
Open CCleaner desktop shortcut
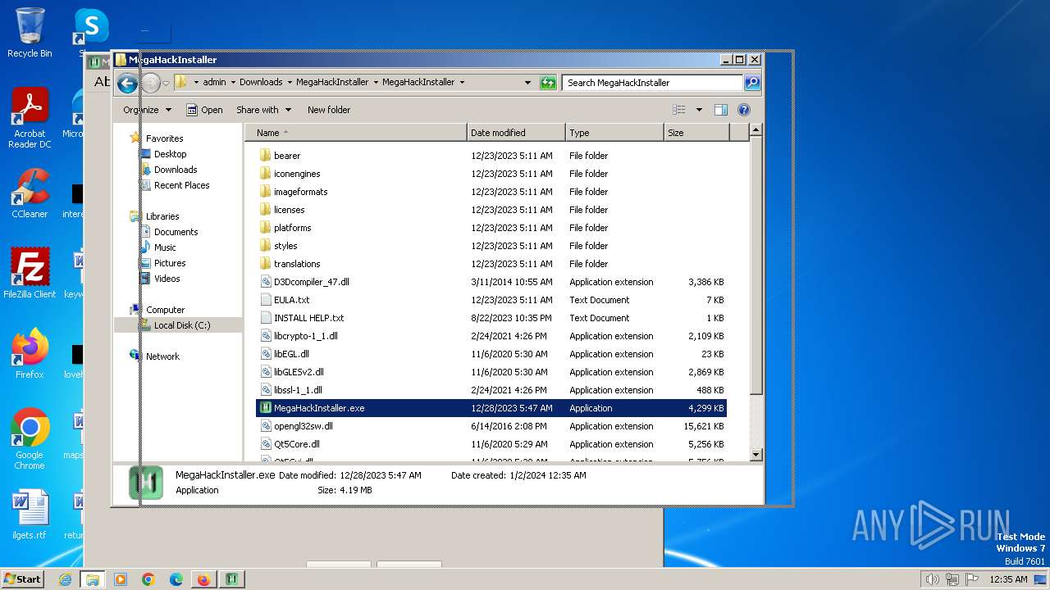[x=30, y=193]
